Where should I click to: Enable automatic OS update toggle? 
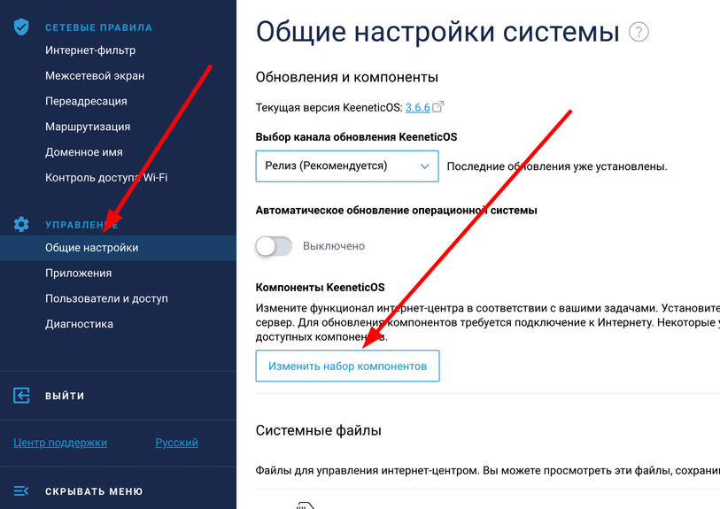(x=274, y=246)
